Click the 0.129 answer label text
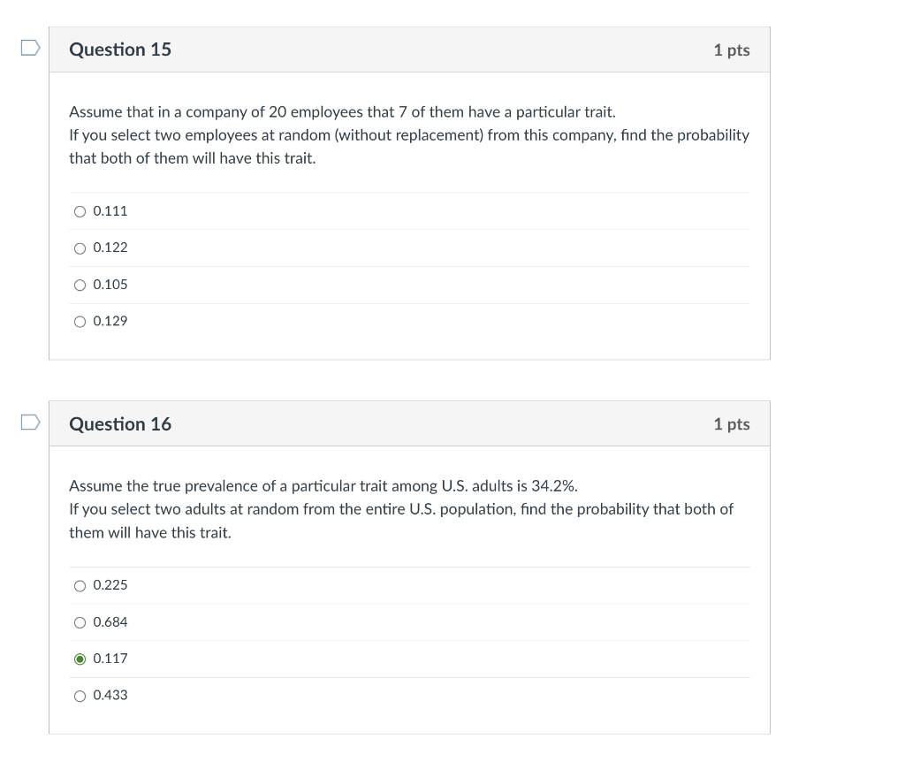The height and width of the screenshot is (762, 905). coord(110,322)
